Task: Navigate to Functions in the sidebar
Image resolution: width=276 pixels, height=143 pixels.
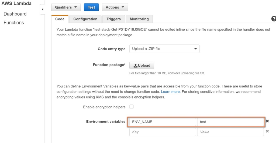Action: (14, 23)
